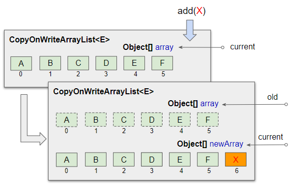Click the lower CopyOnWriteArrayList<E> title

(x=103, y=91)
